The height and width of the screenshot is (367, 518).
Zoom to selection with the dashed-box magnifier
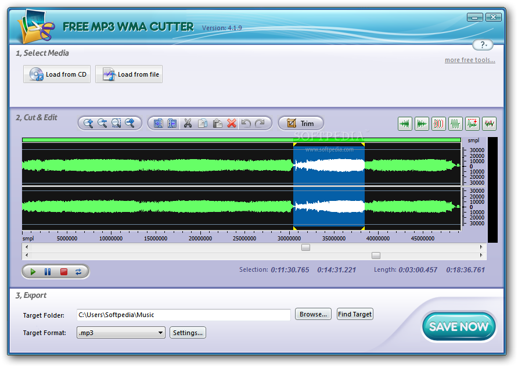tap(116, 123)
